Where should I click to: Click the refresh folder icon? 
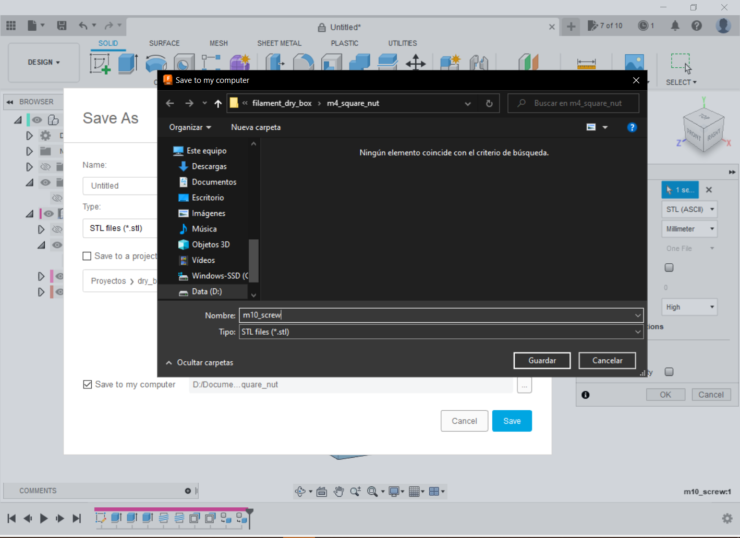click(x=489, y=103)
